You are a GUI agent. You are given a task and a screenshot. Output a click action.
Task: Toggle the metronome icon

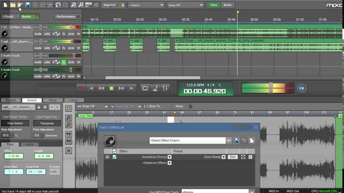(155, 88)
